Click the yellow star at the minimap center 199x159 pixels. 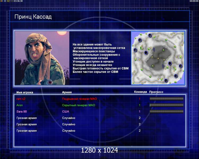click(158, 58)
